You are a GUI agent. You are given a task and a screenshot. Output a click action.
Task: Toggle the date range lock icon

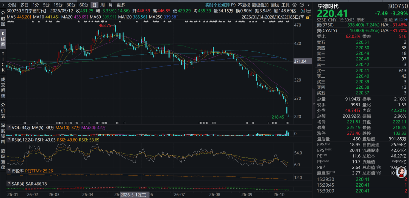(x=308, y=17)
